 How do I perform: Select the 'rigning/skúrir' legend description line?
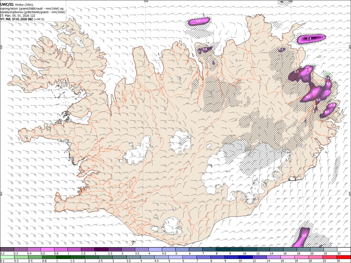point(32,8)
